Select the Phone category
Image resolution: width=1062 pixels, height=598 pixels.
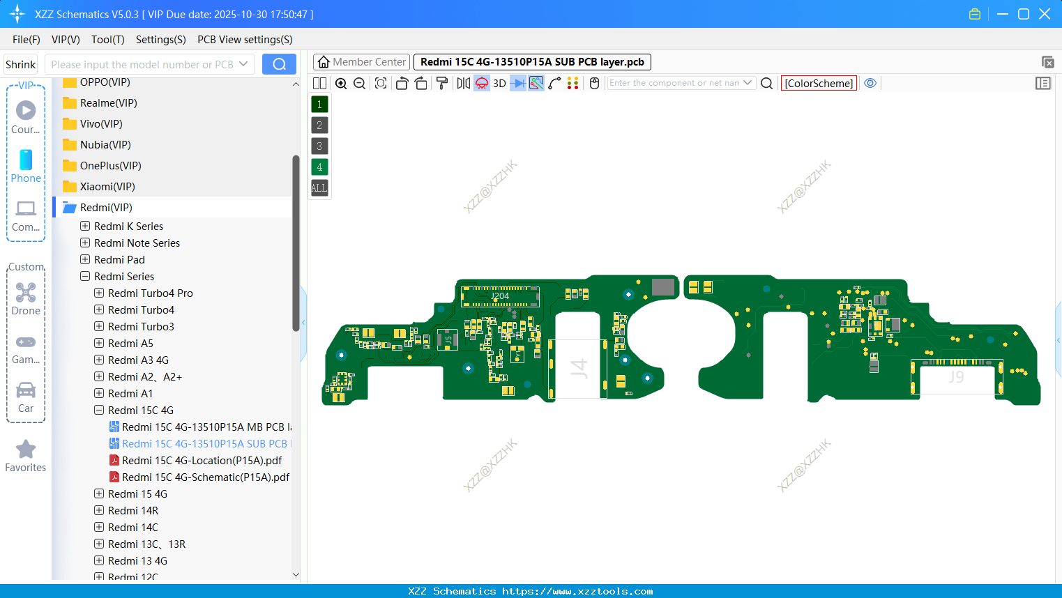point(26,166)
